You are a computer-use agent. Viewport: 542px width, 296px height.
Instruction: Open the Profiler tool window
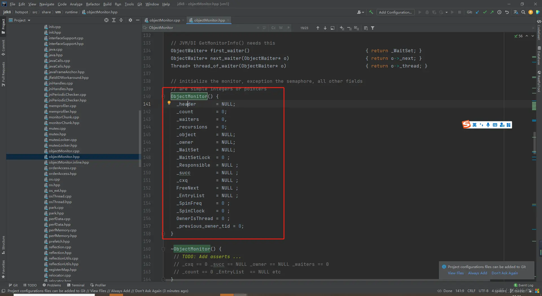[x=98, y=285]
